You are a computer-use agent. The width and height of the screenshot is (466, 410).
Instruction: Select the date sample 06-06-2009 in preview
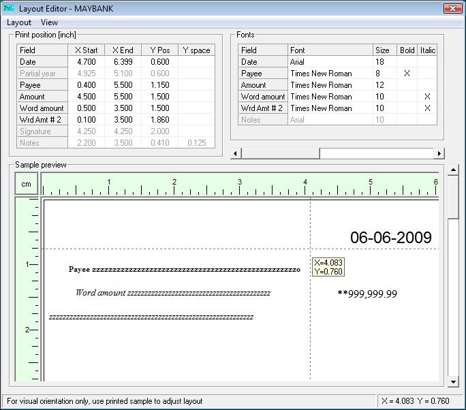[x=390, y=238]
